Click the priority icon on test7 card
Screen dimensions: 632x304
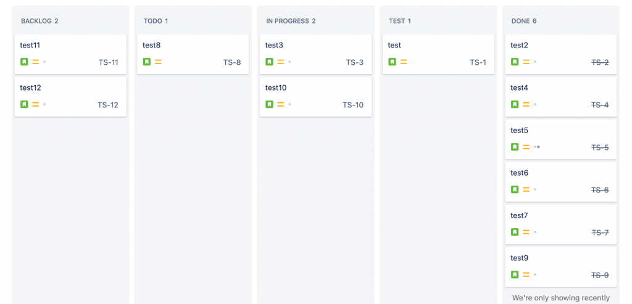point(526,232)
